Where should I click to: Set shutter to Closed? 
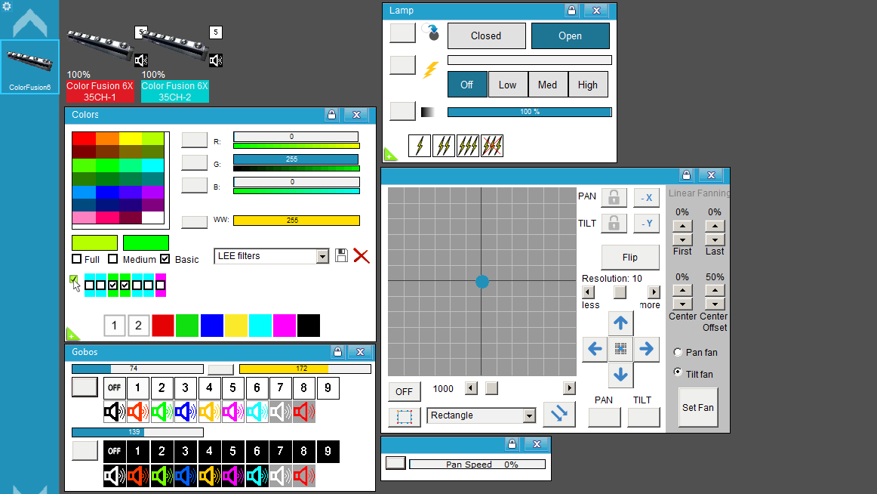pyautogui.click(x=486, y=36)
